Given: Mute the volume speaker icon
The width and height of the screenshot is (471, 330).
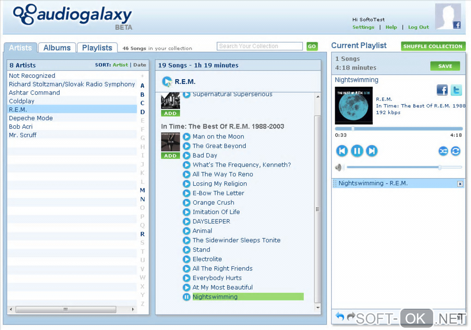Looking at the screenshot, I should [x=339, y=167].
